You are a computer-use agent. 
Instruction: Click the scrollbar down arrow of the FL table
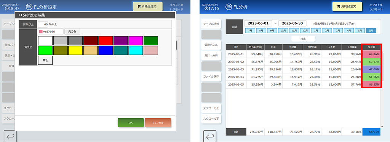tap(382, 126)
